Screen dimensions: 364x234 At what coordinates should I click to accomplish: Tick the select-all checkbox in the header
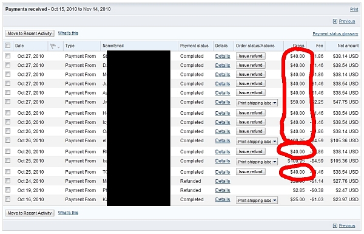pos(8,46)
